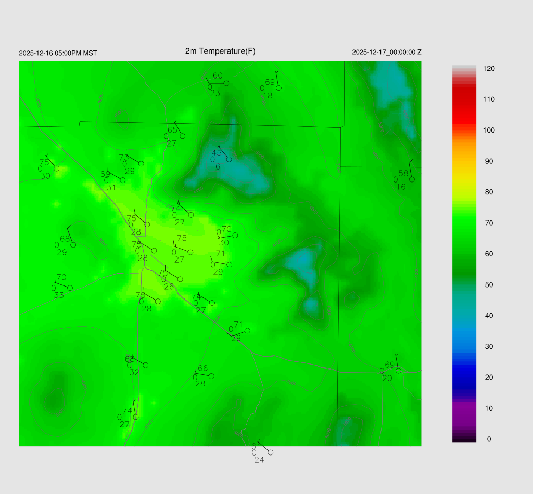
Task: Click the station circle with 58 and 16
Action: (x=412, y=179)
